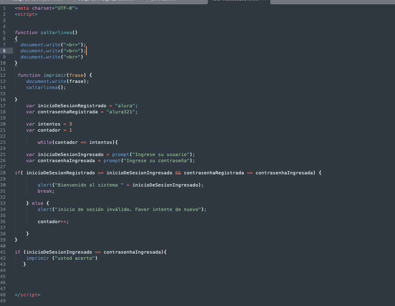The height and width of the screenshot is (306, 395).
Task: Click the "alura" string value
Action: coord(125,106)
